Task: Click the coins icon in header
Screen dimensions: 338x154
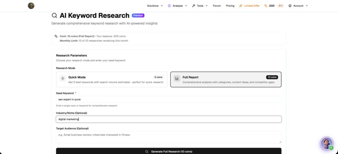Action: [x=266, y=6]
